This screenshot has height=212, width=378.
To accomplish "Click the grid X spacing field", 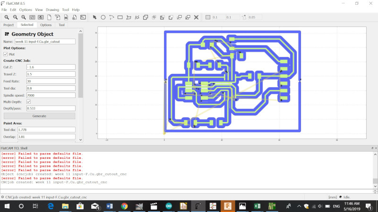I will point(218,17).
